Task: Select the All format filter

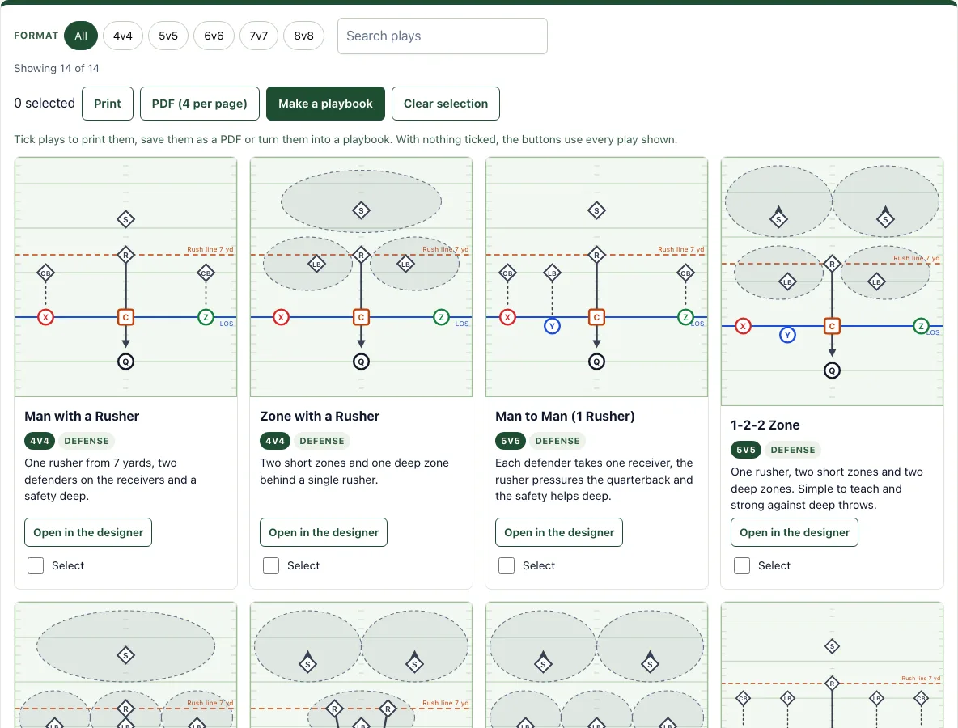Action: coord(81,36)
